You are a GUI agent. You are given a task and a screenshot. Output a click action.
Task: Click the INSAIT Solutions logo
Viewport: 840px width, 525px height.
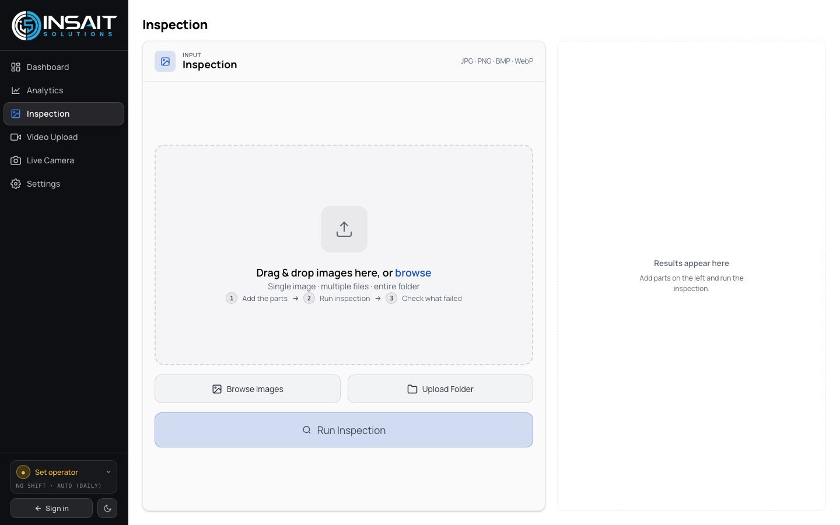click(64, 25)
